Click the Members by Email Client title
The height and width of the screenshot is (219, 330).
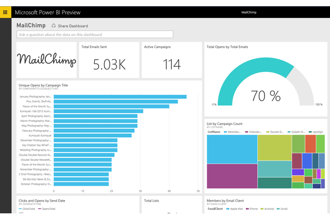[x=225, y=200]
